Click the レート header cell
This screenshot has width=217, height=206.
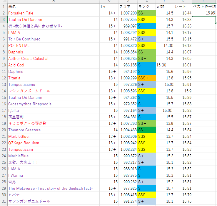tap(180, 6)
